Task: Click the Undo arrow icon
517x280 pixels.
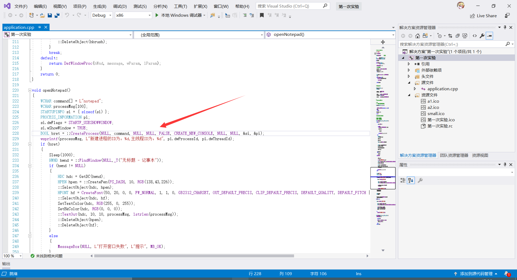Action: point(67,15)
